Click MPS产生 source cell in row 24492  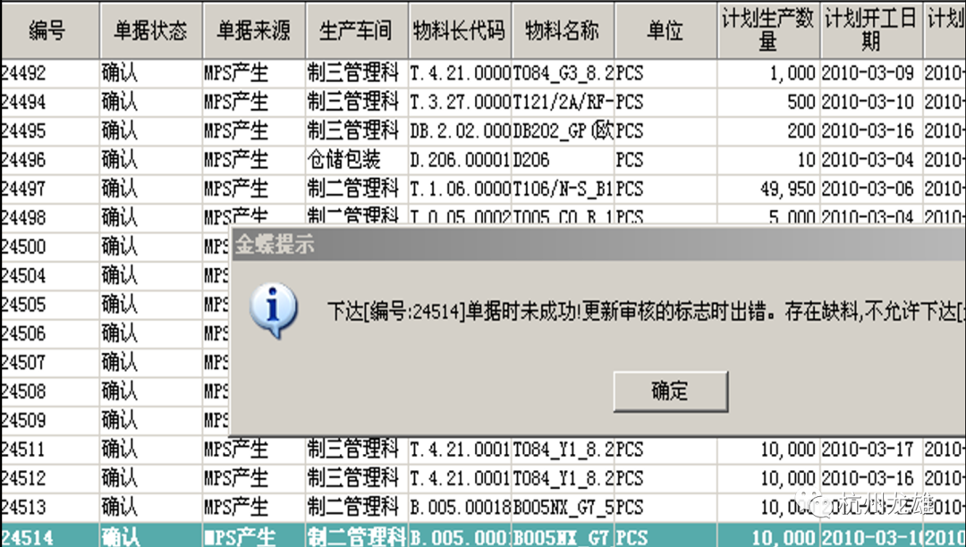tap(254, 74)
